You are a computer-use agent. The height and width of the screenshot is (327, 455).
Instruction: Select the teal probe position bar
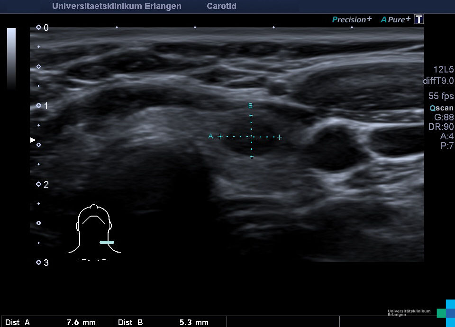107,242
